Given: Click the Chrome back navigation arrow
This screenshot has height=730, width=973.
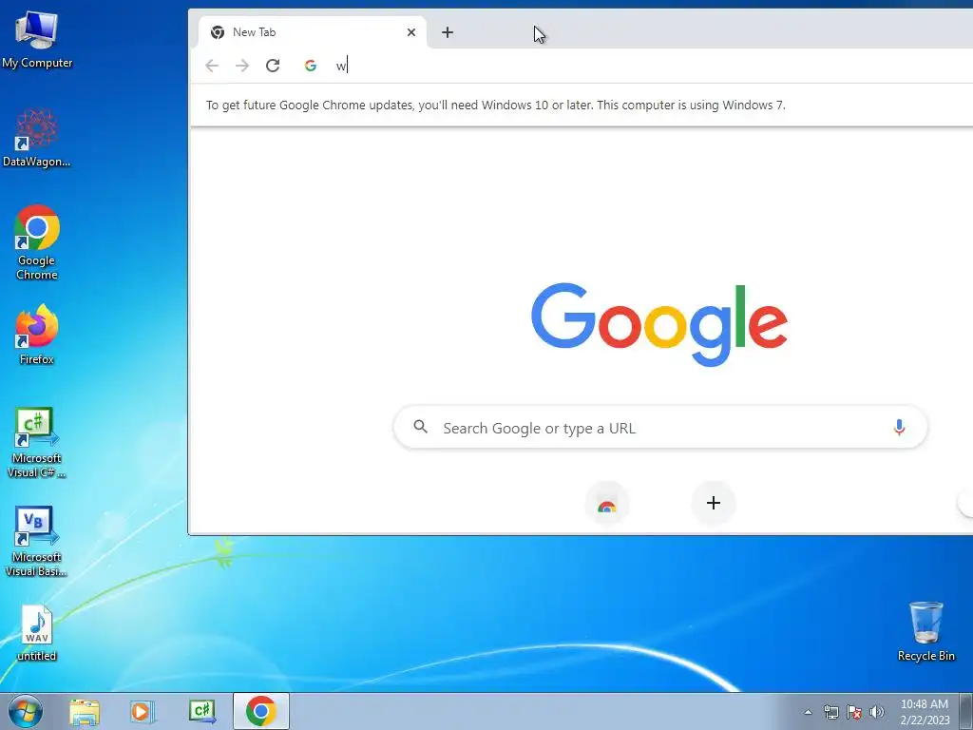Looking at the screenshot, I should coord(212,66).
